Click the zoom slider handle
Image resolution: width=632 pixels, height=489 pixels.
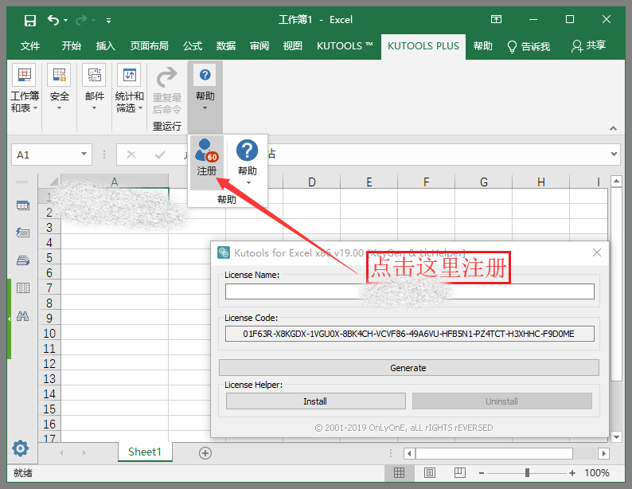point(527,473)
